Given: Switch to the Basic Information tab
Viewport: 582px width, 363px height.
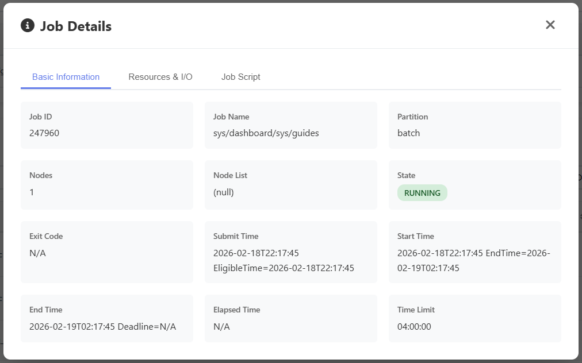Looking at the screenshot, I should click(x=66, y=77).
